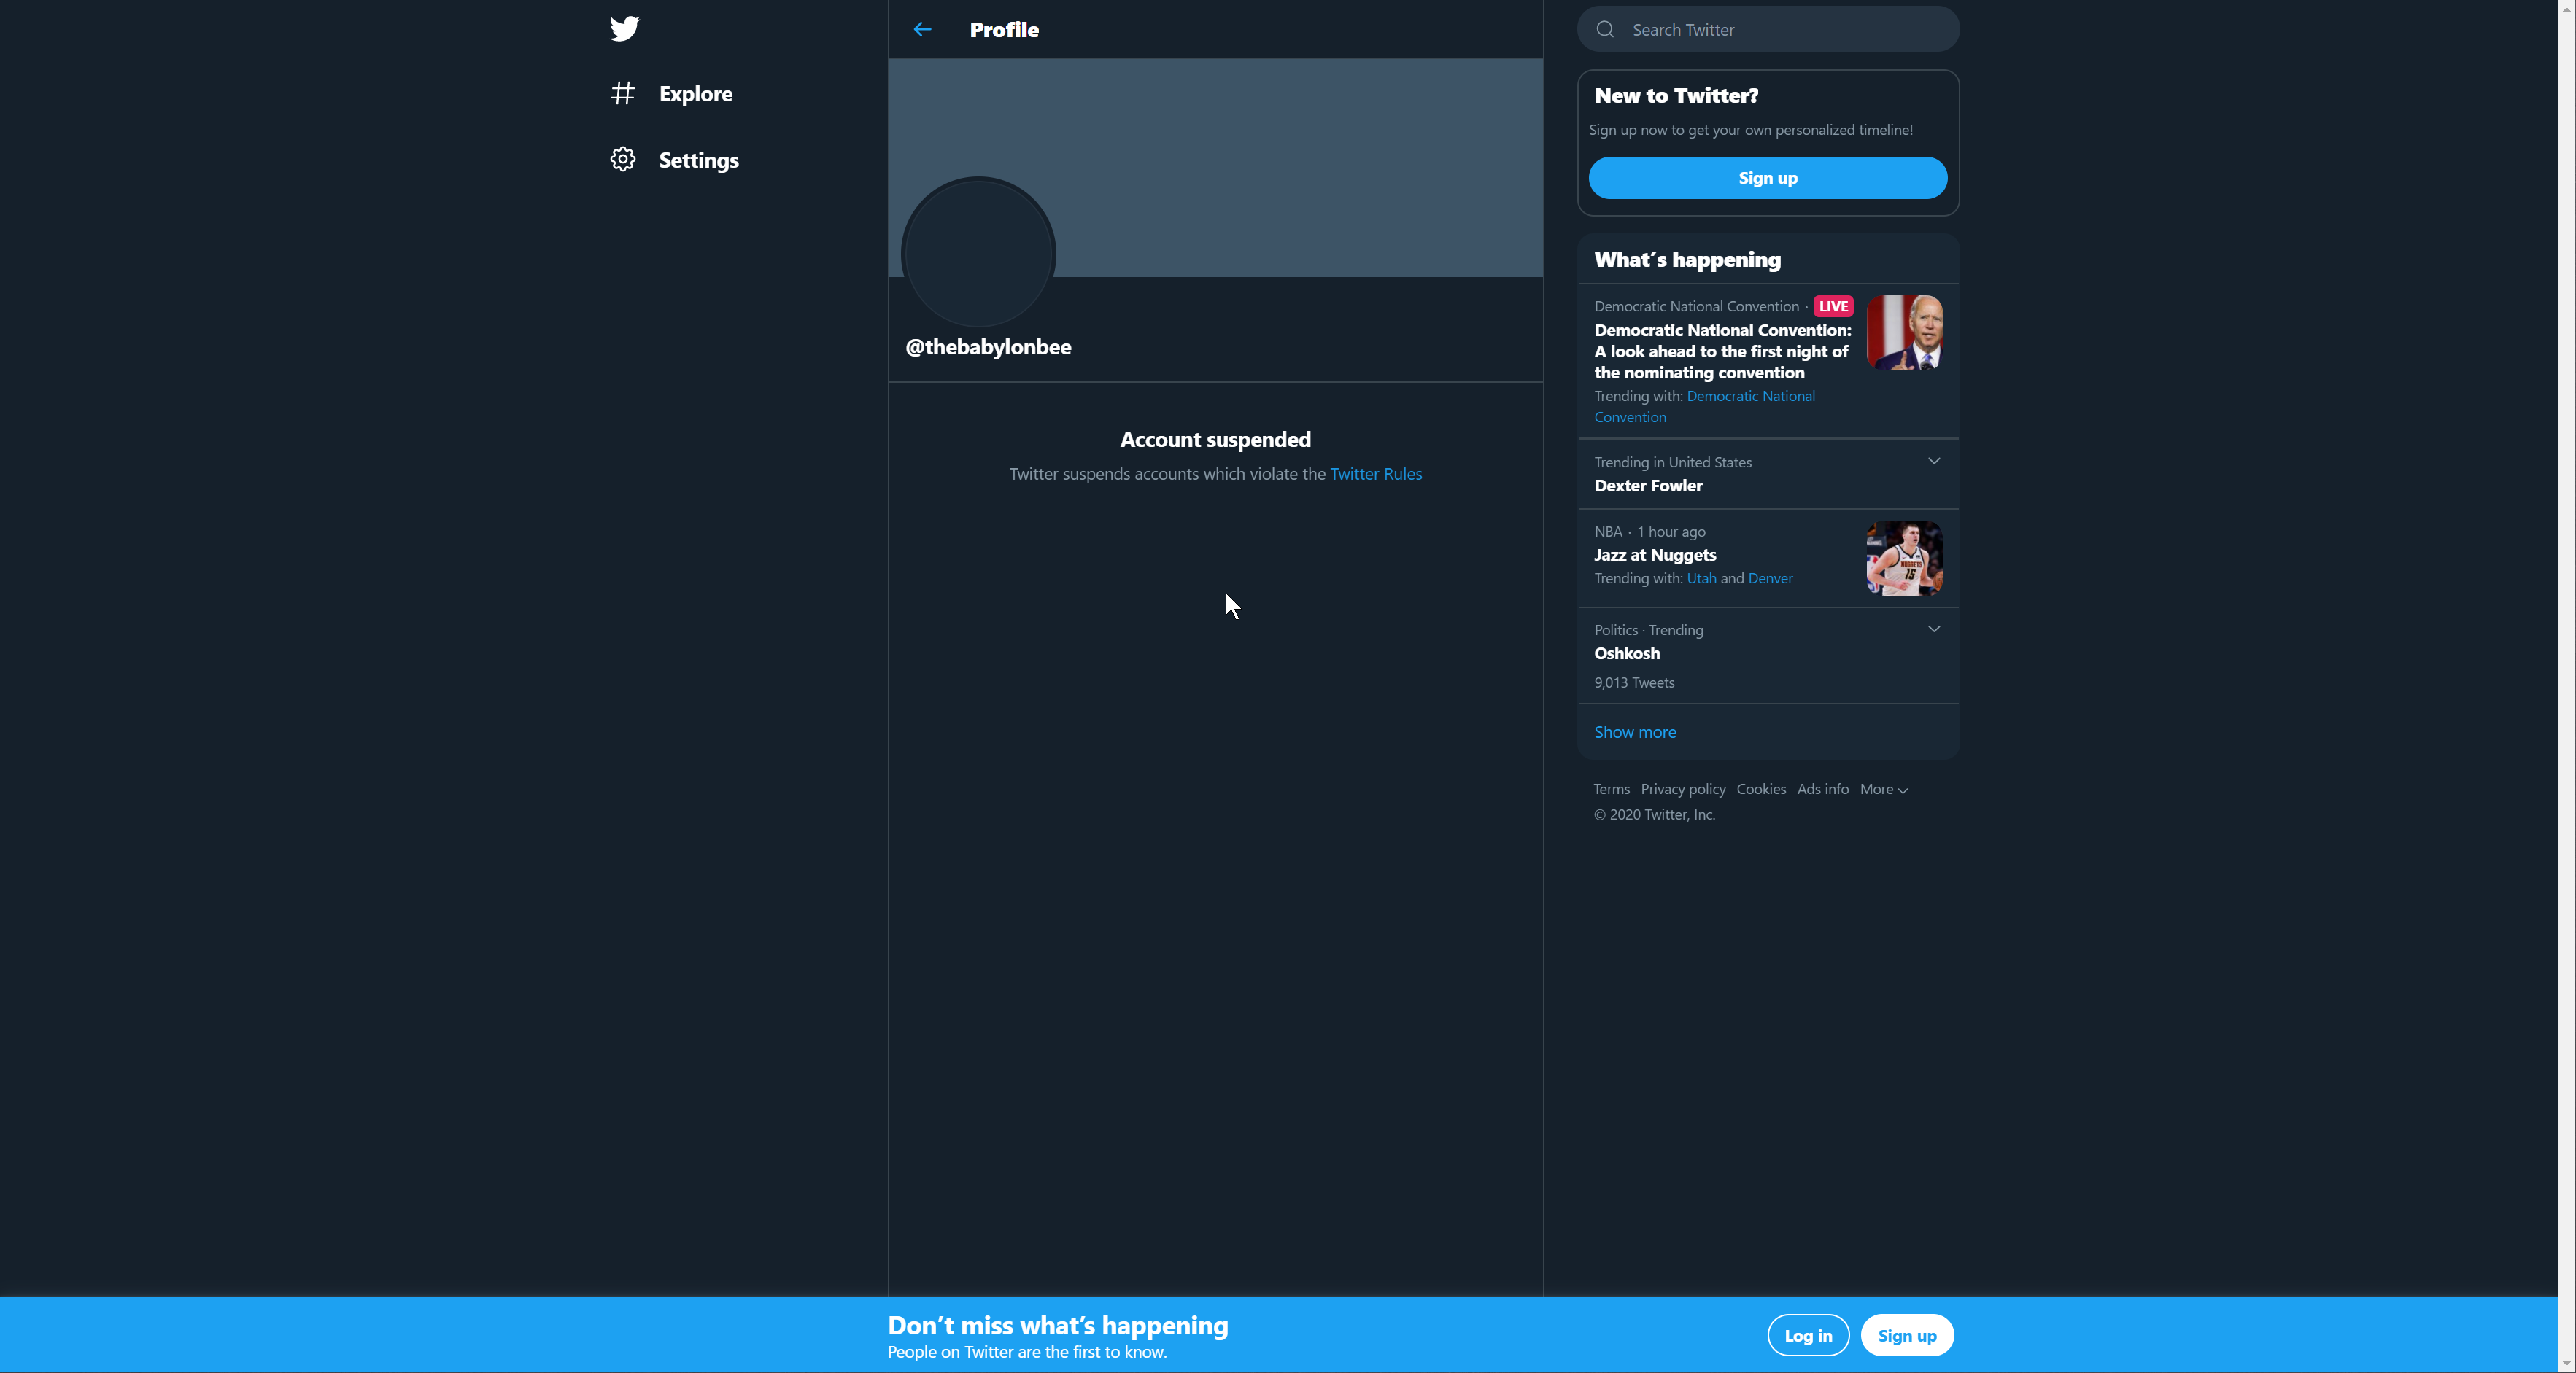This screenshot has width=2576, height=1373.
Task: Expand options for Oshkosh trend
Action: 1933,629
